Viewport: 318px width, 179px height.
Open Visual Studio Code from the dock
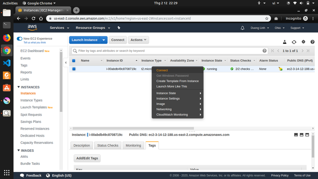(x=7, y=63)
